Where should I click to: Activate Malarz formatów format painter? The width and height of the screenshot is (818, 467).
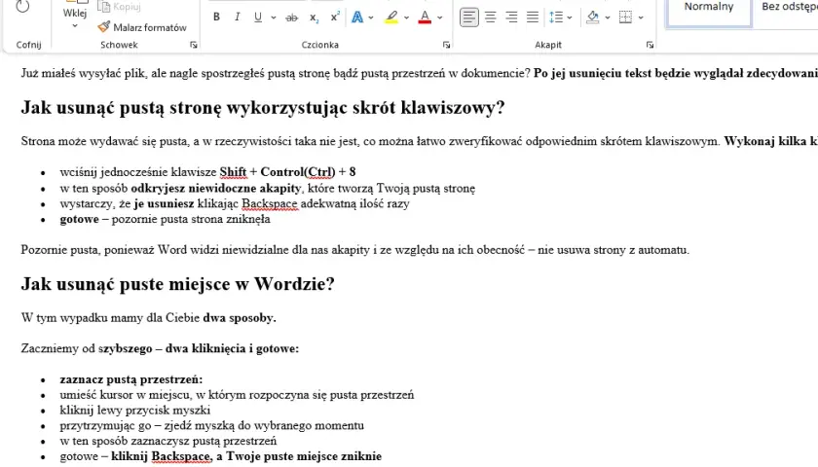tap(142, 27)
